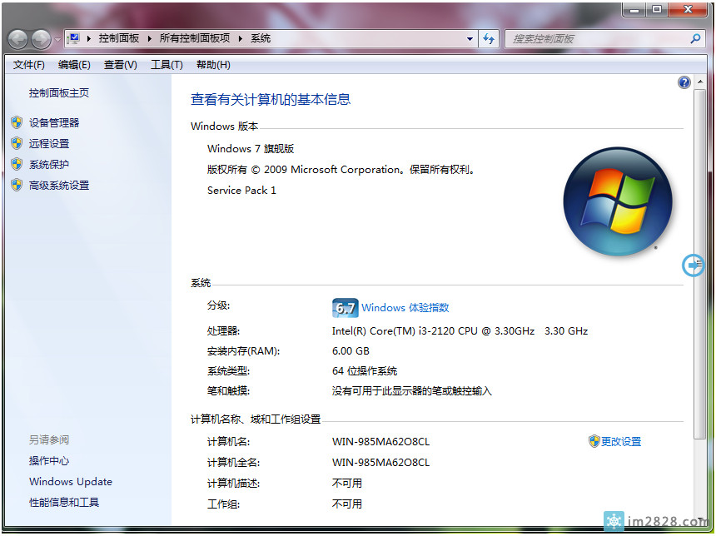This screenshot has width=716, height=536.
Task: Click the Forward navigation arrow button
Action: (41, 40)
